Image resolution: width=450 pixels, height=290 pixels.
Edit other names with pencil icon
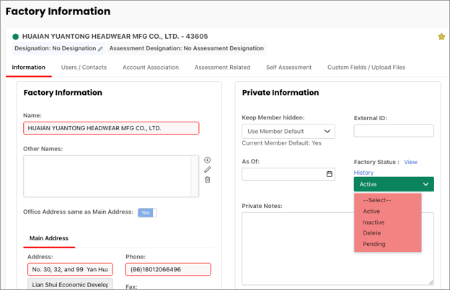pyautogui.click(x=207, y=170)
